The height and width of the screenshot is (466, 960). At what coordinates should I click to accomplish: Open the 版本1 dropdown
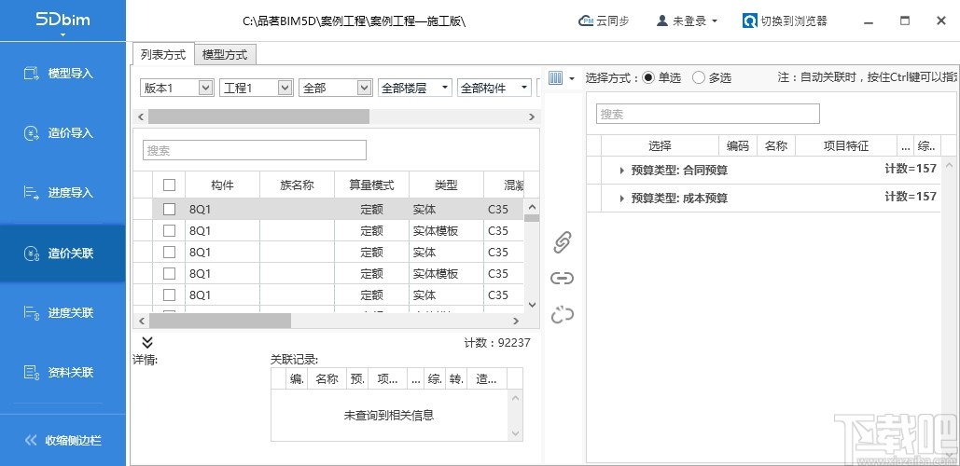[177, 88]
